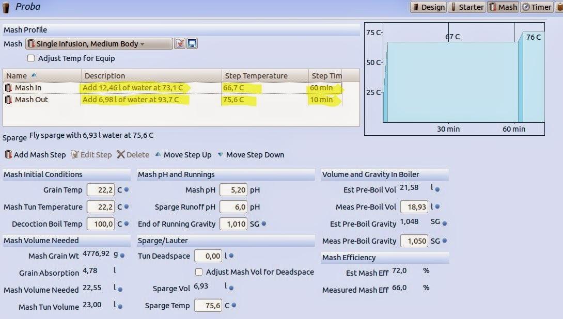This screenshot has width=563, height=319.
Task: Delete the selected mash step
Action: click(x=133, y=155)
